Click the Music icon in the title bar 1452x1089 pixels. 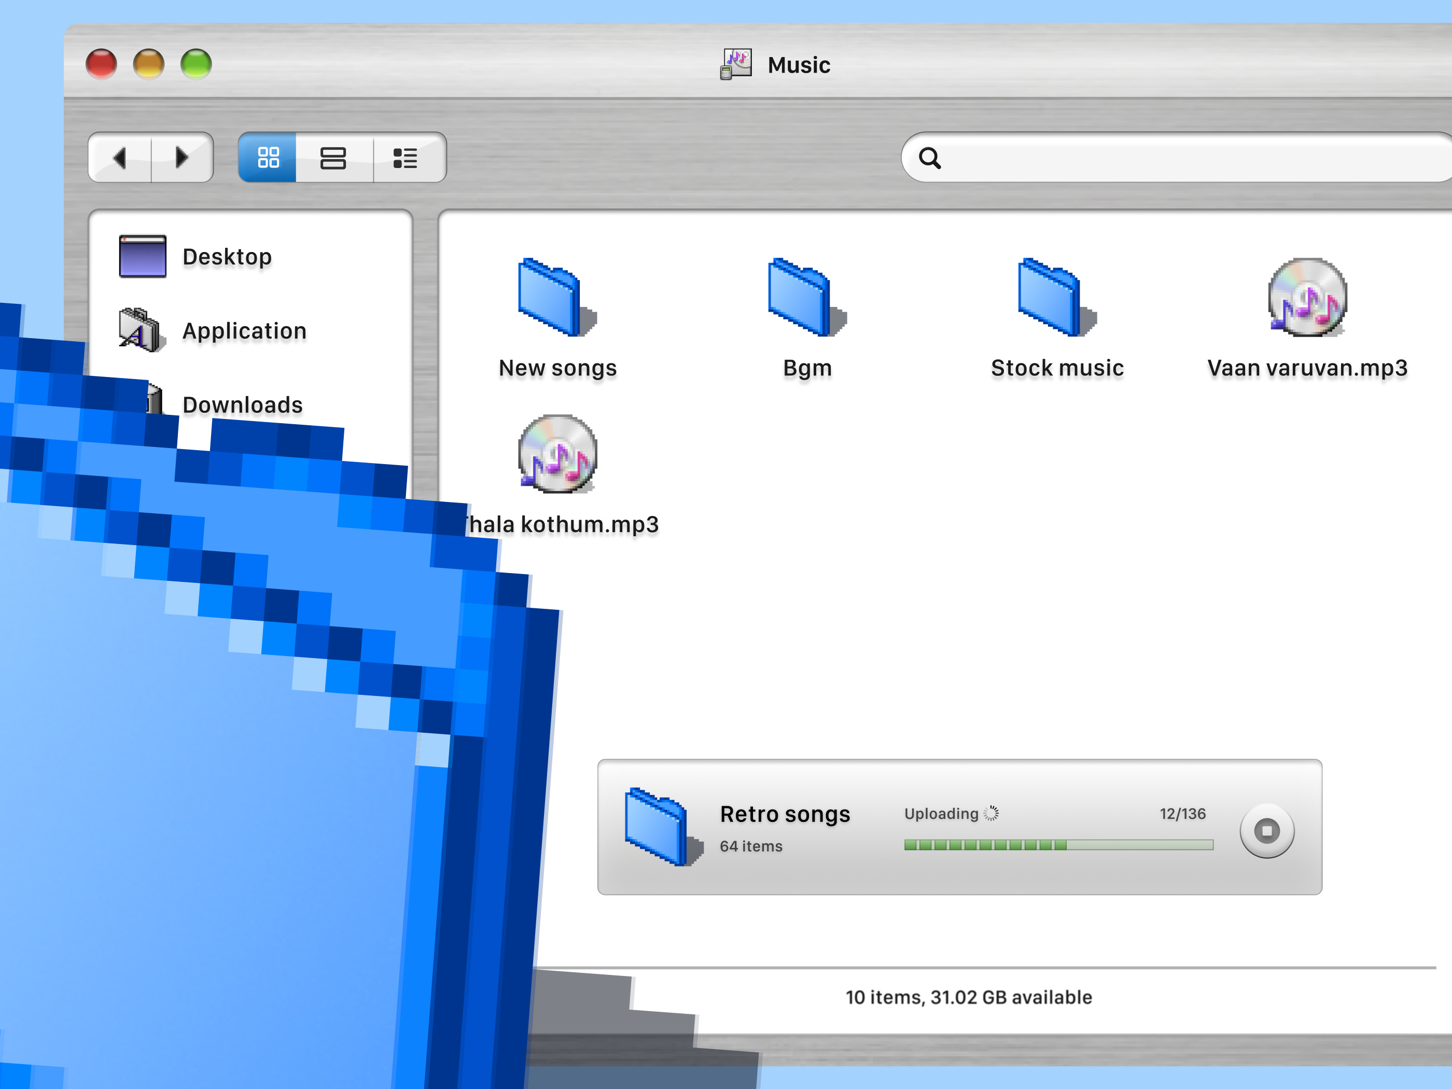tap(736, 62)
